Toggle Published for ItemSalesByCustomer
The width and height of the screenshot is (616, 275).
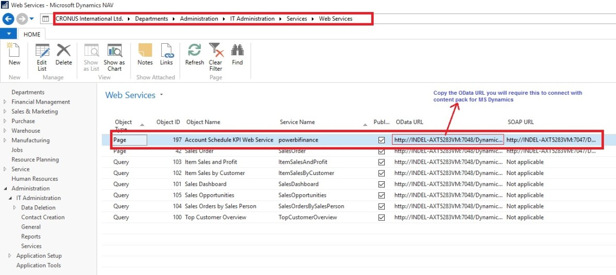pos(381,173)
